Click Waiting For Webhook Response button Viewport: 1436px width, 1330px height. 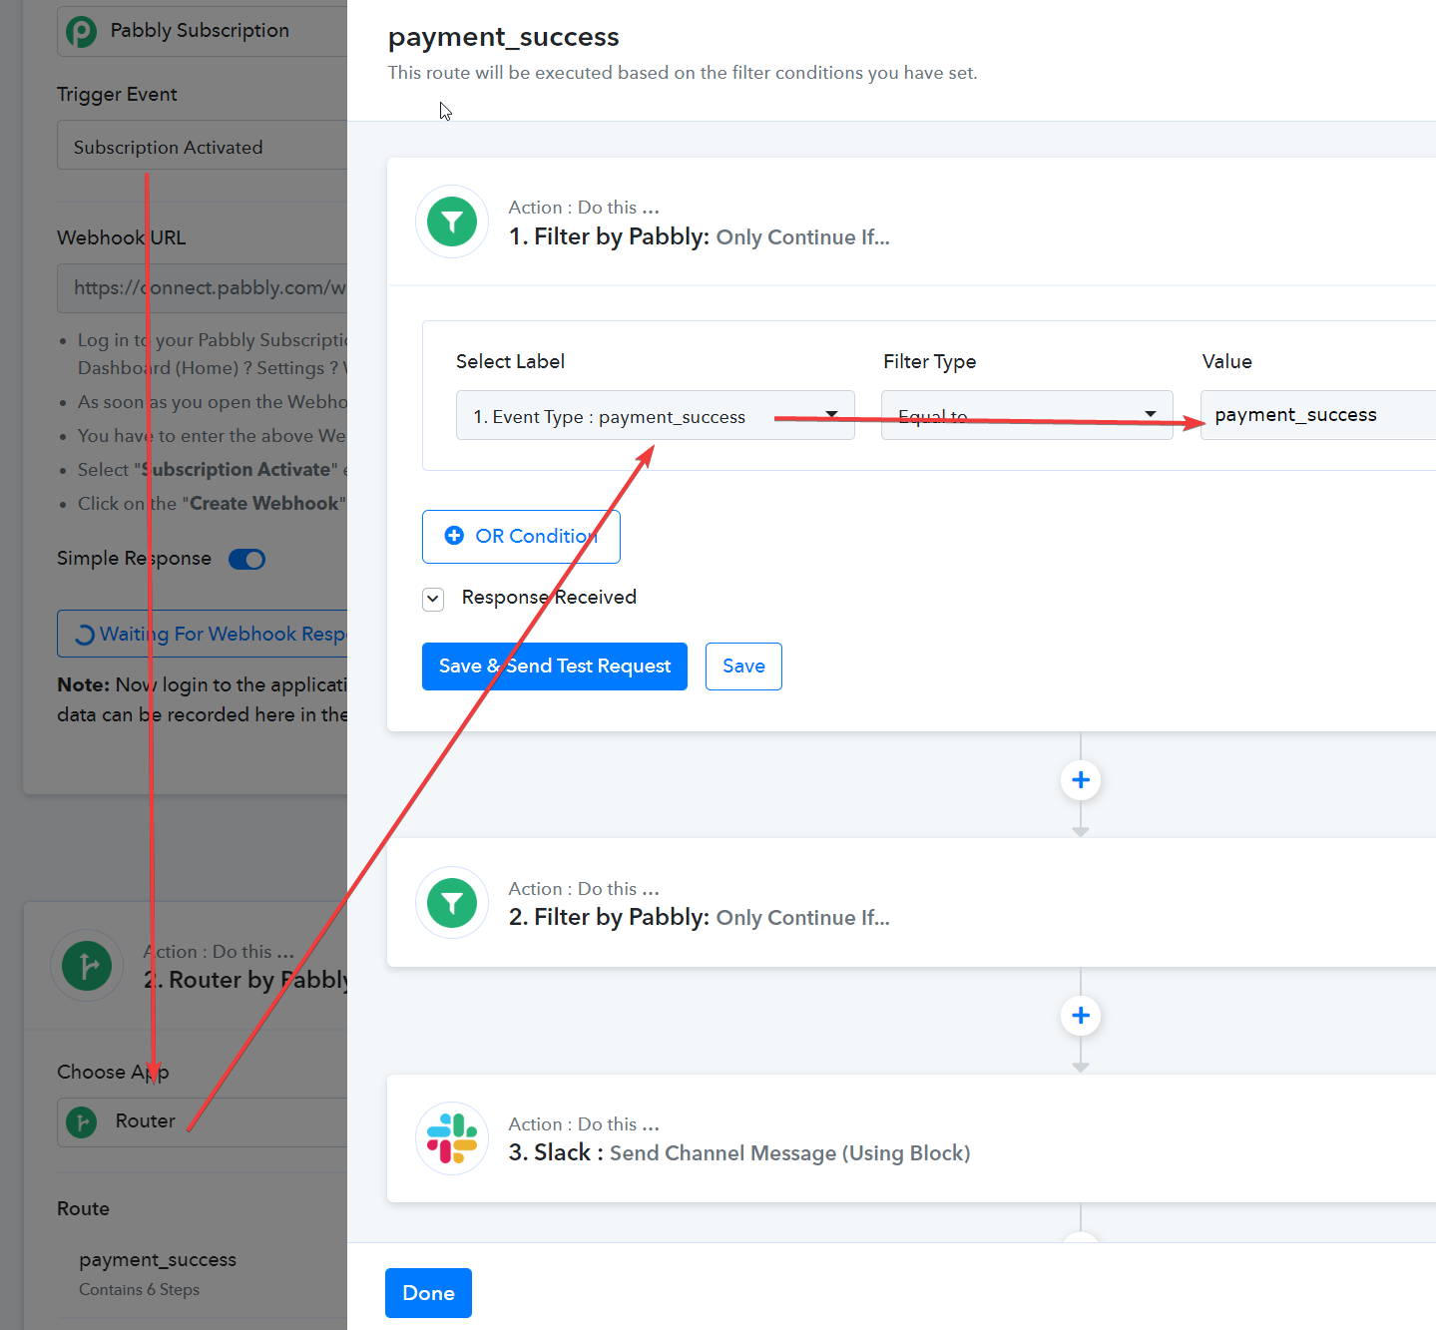[203, 634]
